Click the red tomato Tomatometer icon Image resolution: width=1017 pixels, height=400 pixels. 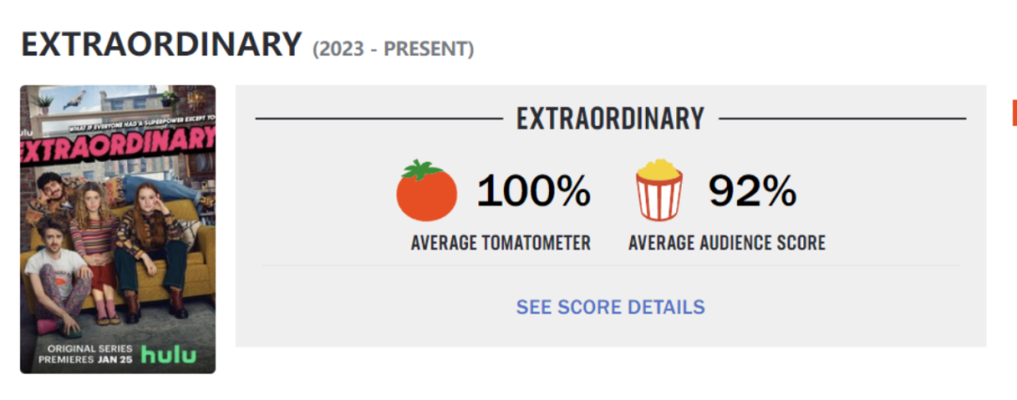[427, 190]
